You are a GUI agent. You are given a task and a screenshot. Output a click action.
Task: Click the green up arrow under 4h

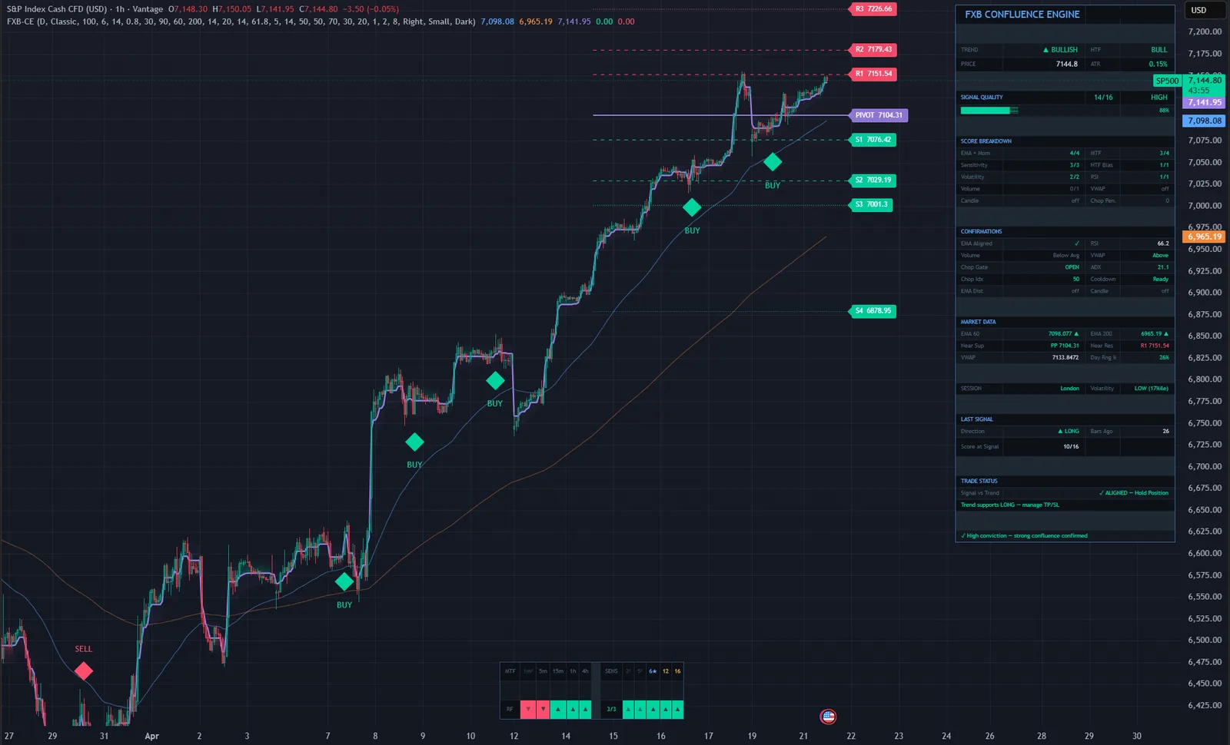coord(585,710)
